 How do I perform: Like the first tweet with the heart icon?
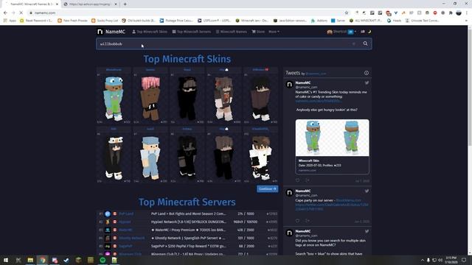[x=297, y=180]
